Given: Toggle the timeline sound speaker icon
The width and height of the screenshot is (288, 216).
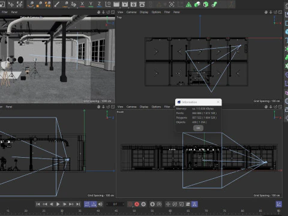Looking at the screenshot, I should pyautogui.click(x=100, y=204).
